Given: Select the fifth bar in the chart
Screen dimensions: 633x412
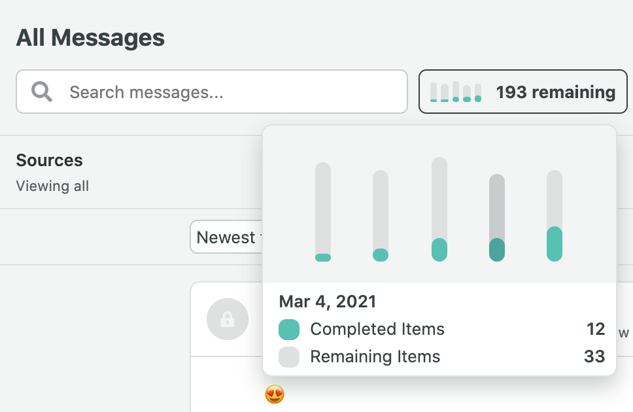Looking at the screenshot, I should pyautogui.click(x=555, y=216).
